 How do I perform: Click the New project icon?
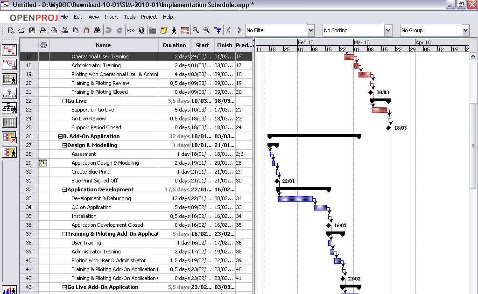click(x=11, y=30)
